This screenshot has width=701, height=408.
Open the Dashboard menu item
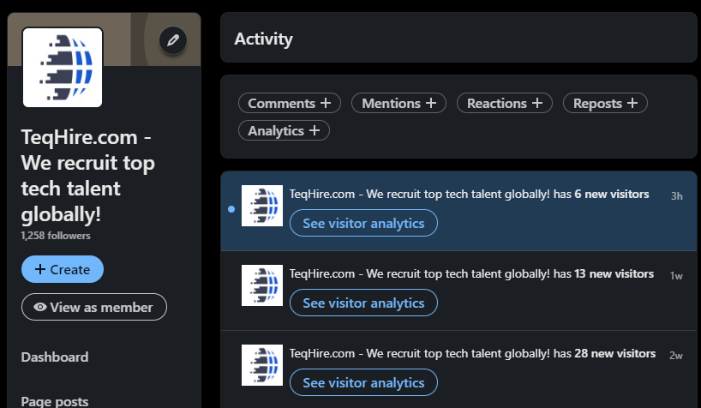(55, 357)
